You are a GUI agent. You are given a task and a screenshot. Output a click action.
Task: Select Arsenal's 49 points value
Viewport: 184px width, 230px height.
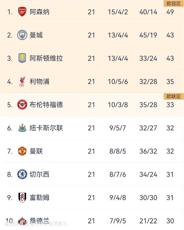170,12
